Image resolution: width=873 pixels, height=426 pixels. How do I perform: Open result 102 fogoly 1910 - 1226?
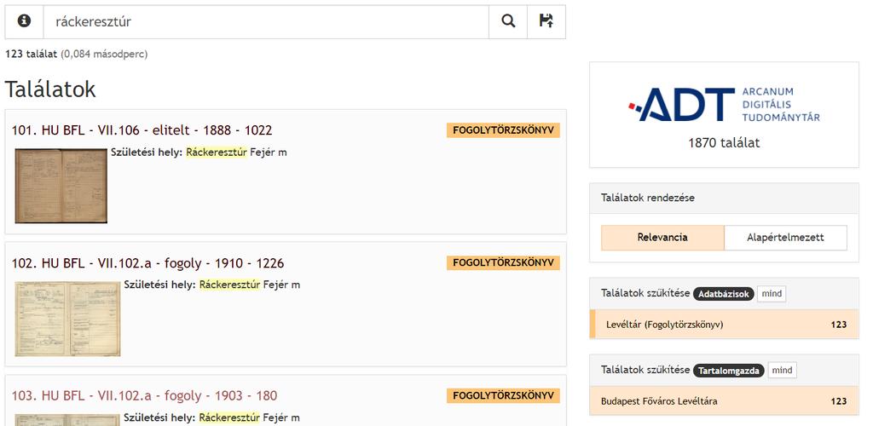[x=147, y=263]
